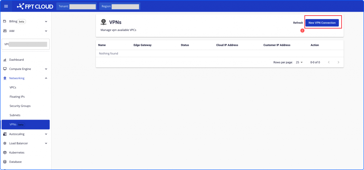Viewport: 364px width, 170px height.
Task: Go to Floating IPs page
Action: pos(17,97)
